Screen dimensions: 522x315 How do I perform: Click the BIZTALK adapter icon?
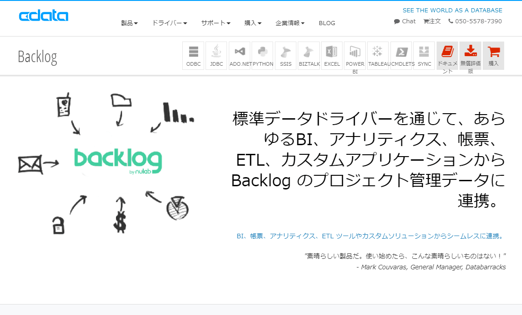pos(309,54)
